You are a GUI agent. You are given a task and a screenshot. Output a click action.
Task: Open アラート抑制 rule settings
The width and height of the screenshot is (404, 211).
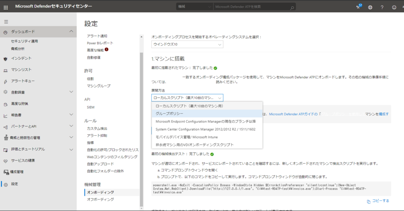pyautogui.click(x=97, y=135)
